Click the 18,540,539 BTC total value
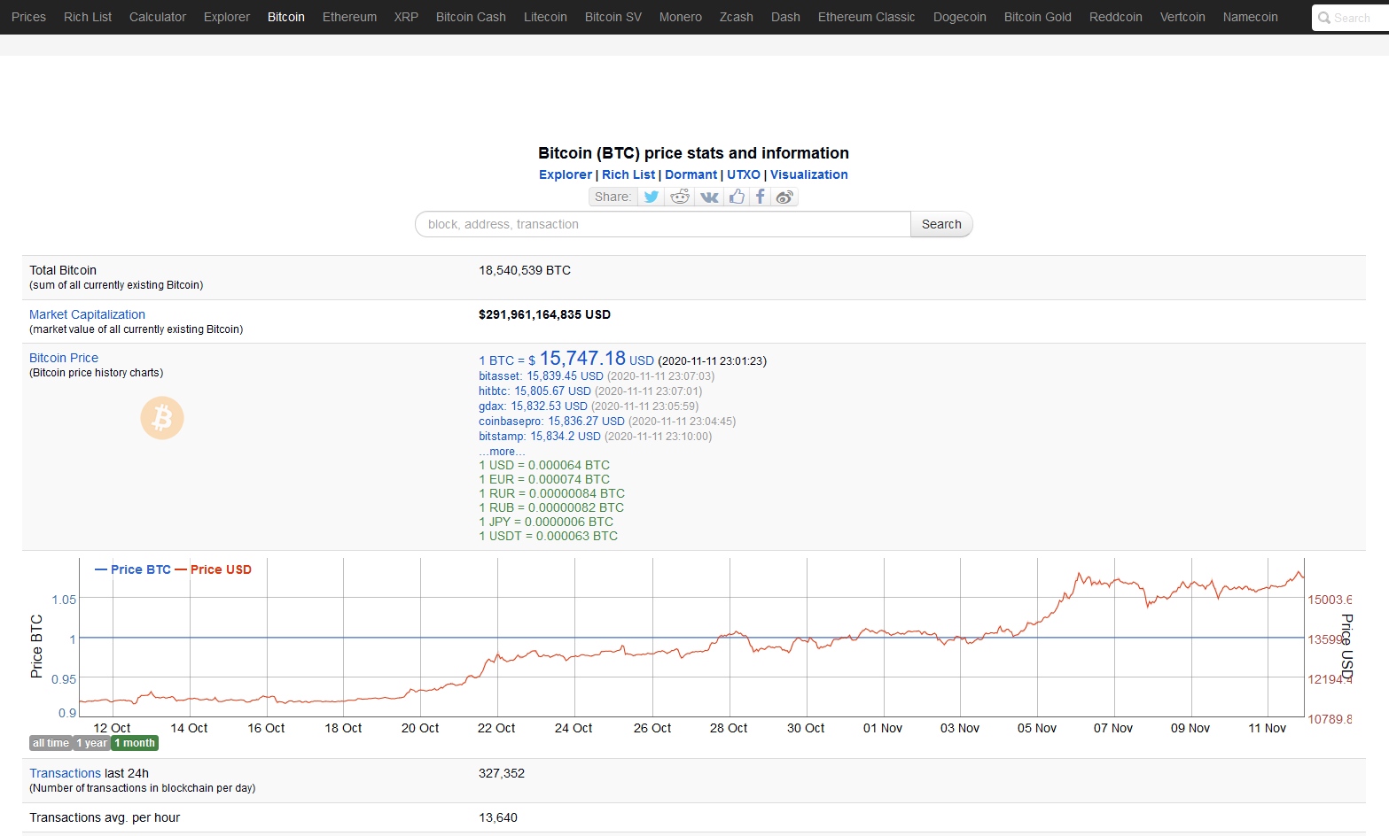Image resolution: width=1389 pixels, height=836 pixels. (x=525, y=270)
